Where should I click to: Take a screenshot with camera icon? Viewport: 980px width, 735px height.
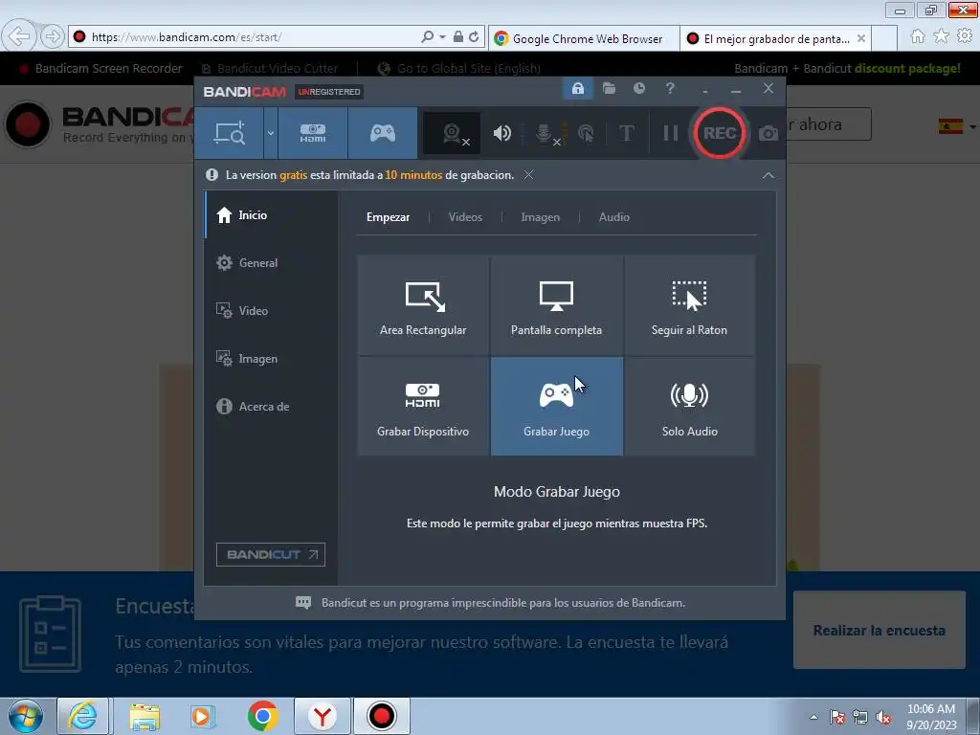tap(768, 133)
